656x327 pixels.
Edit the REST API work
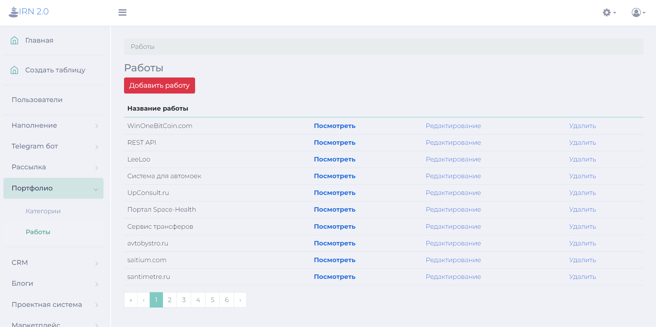click(453, 142)
